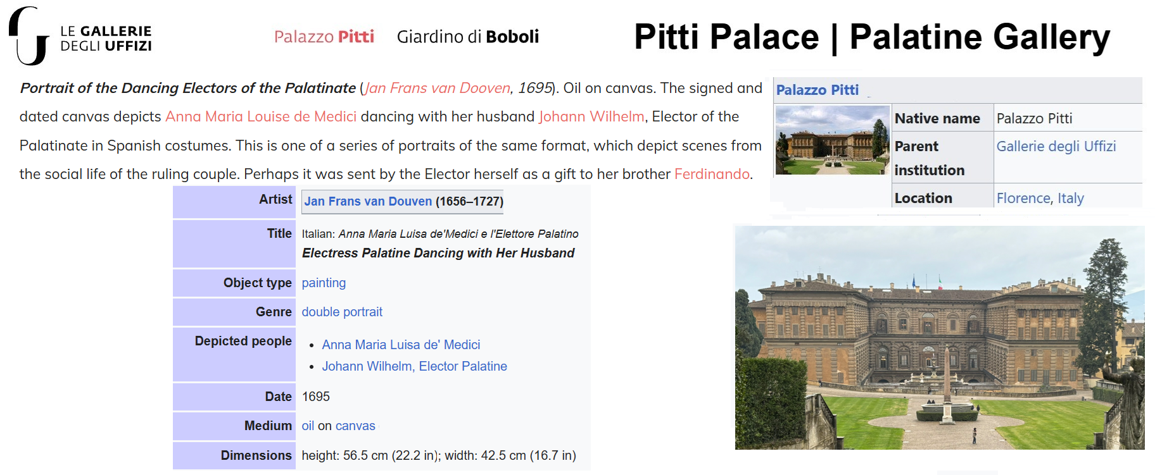Click the red Johann Wilhelm link in the description
The width and height of the screenshot is (1155, 475).
click(x=591, y=116)
